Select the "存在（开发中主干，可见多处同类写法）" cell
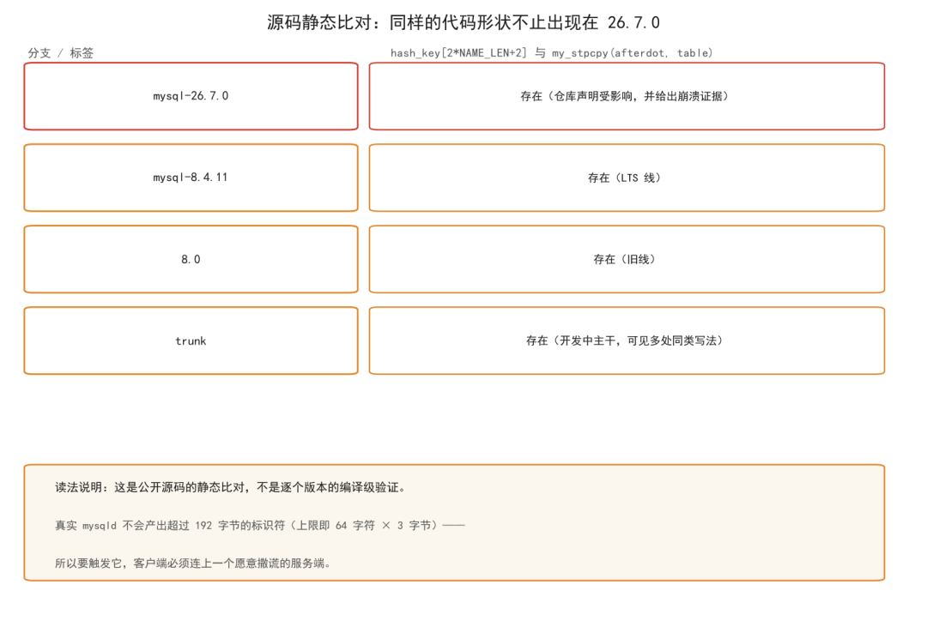 627,341
